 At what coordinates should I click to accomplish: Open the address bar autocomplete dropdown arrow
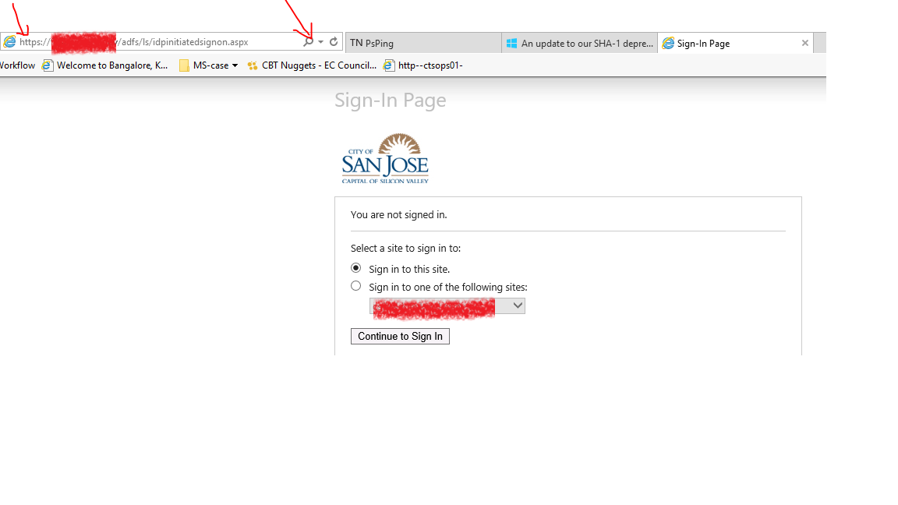click(x=320, y=42)
